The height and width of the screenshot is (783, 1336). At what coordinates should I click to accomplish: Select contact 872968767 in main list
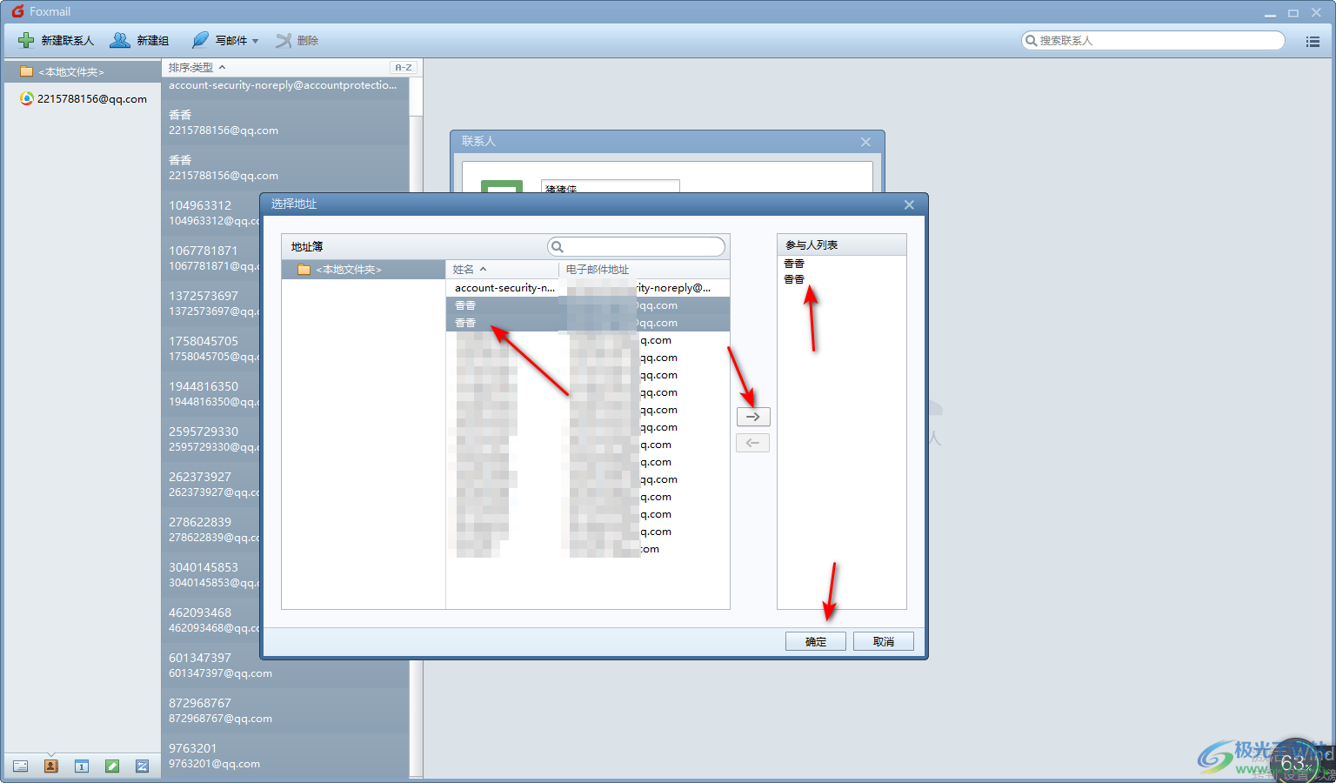(284, 710)
